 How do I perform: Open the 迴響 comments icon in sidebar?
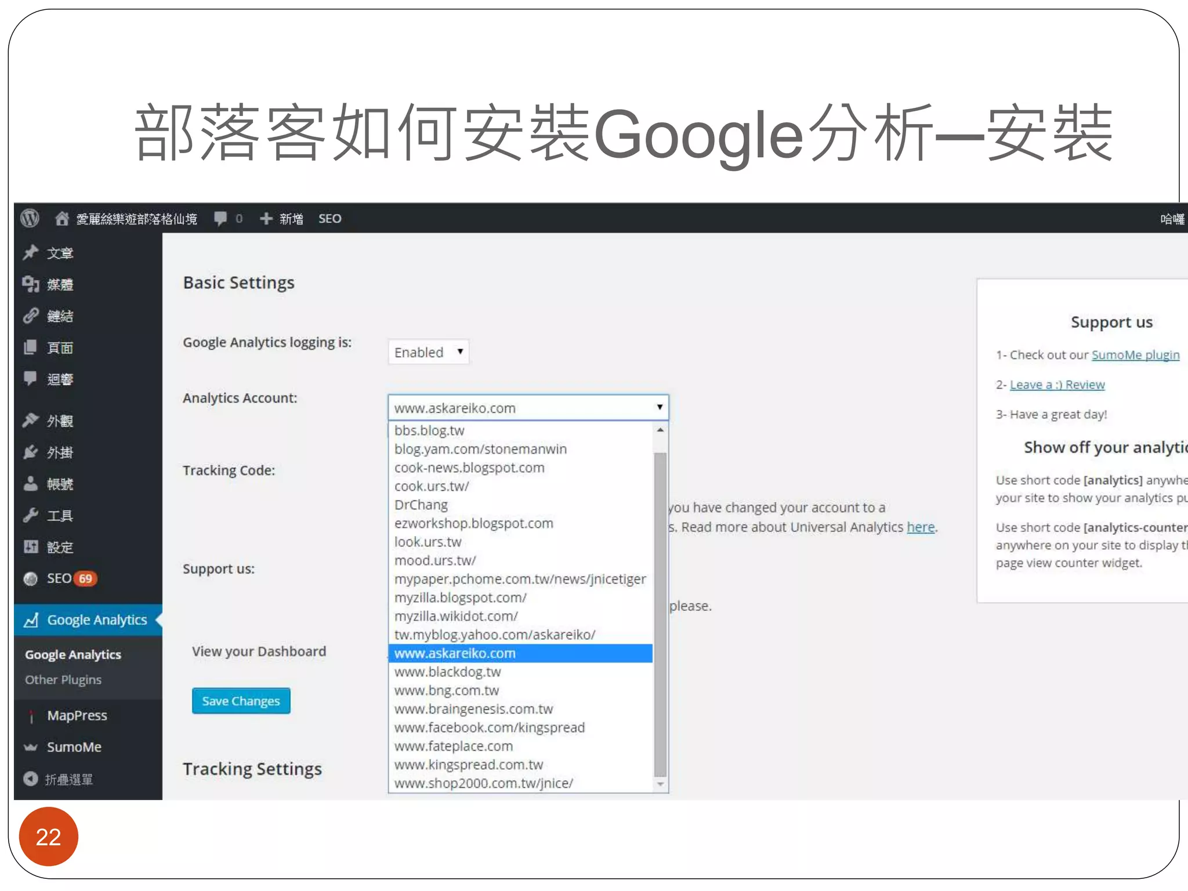31,378
